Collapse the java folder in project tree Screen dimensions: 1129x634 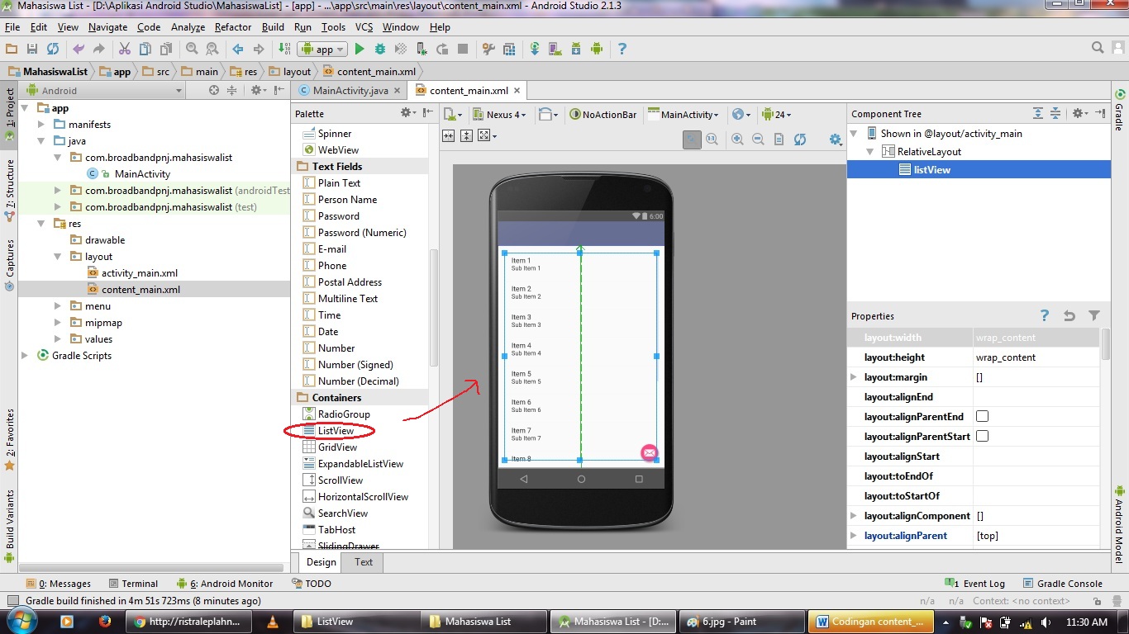click(x=41, y=141)
